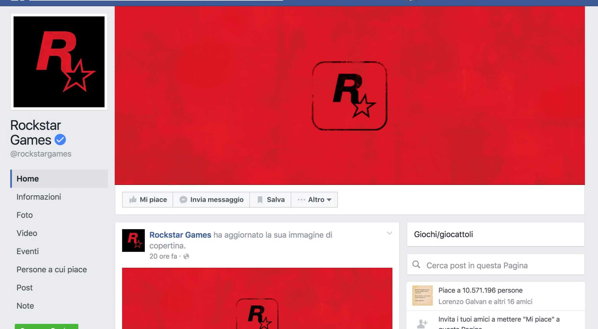Click the thumbs-up Mi piace icon
598x329 pixels.
coord(133,199)
